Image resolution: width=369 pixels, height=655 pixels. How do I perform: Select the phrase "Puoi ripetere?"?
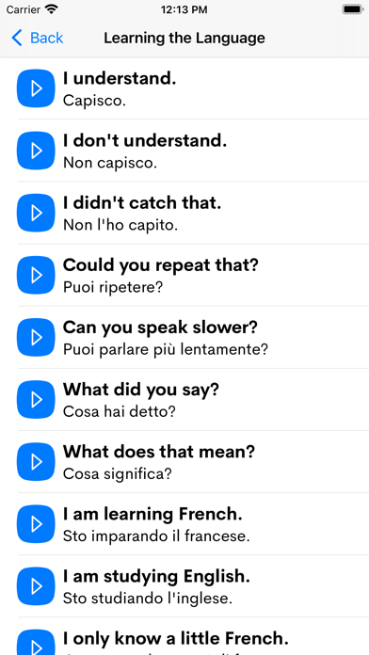click(x=112, y=287)
